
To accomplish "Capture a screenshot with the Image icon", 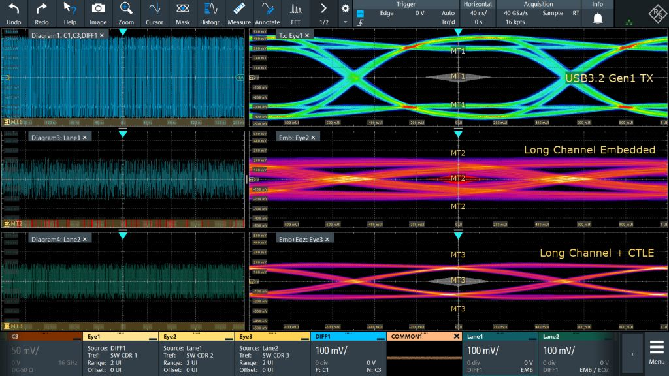I will pyautogui.click(x=98, y=9).
